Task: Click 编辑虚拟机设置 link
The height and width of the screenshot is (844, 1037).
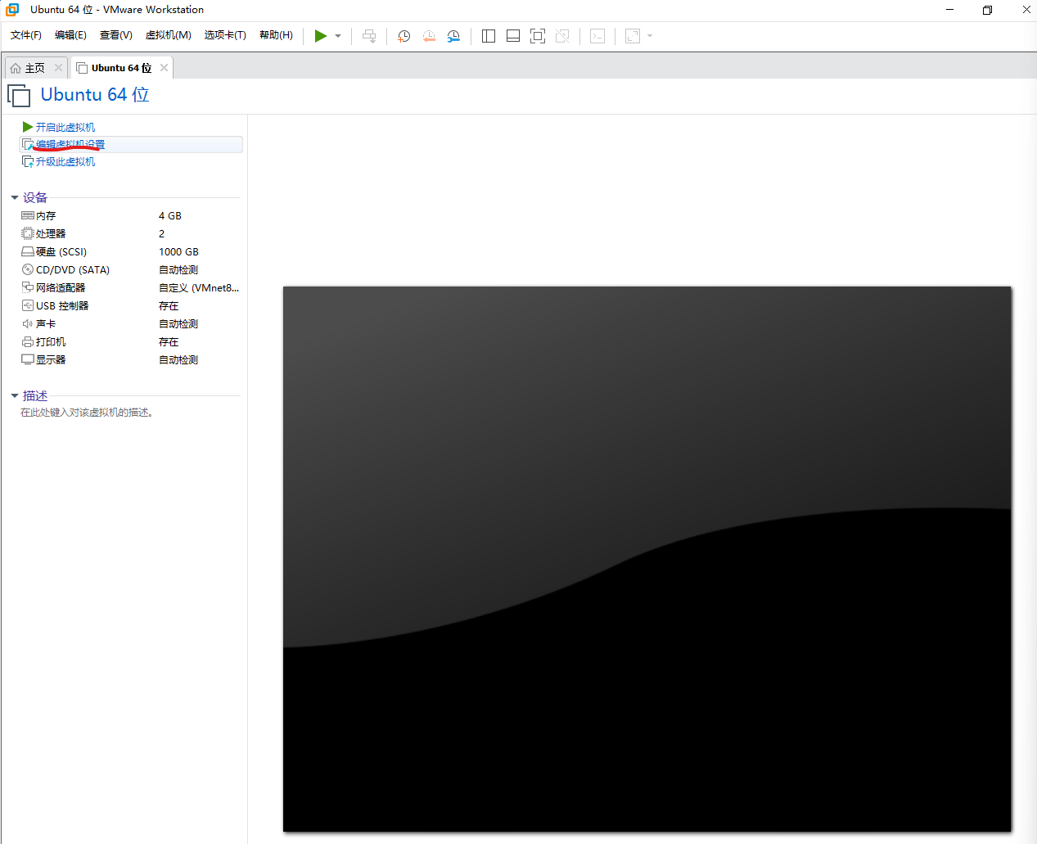Action: (70, 144)
